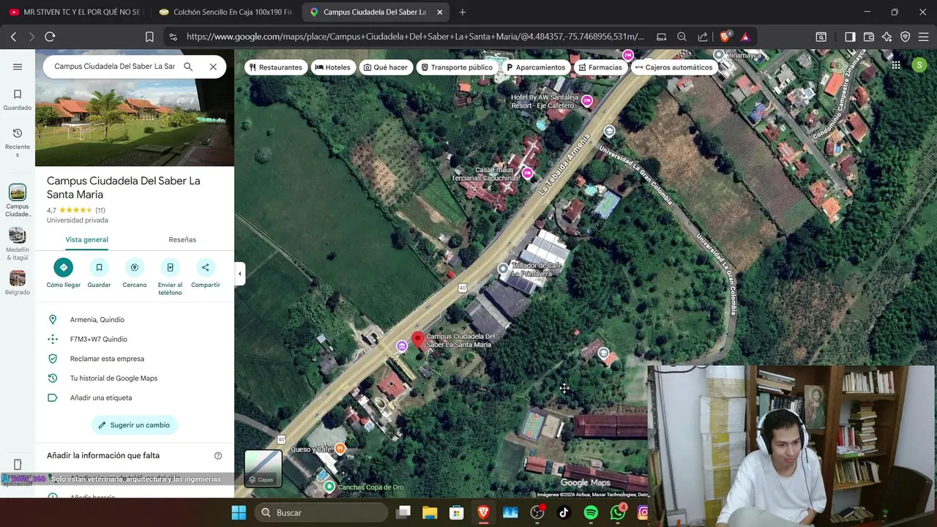Select the Vista general tab
Screen dimensions: 937x527
click(x=86, y=239)
